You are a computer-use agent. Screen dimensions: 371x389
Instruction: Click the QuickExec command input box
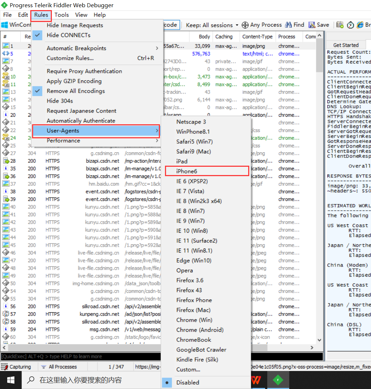[x=162, y=356]
